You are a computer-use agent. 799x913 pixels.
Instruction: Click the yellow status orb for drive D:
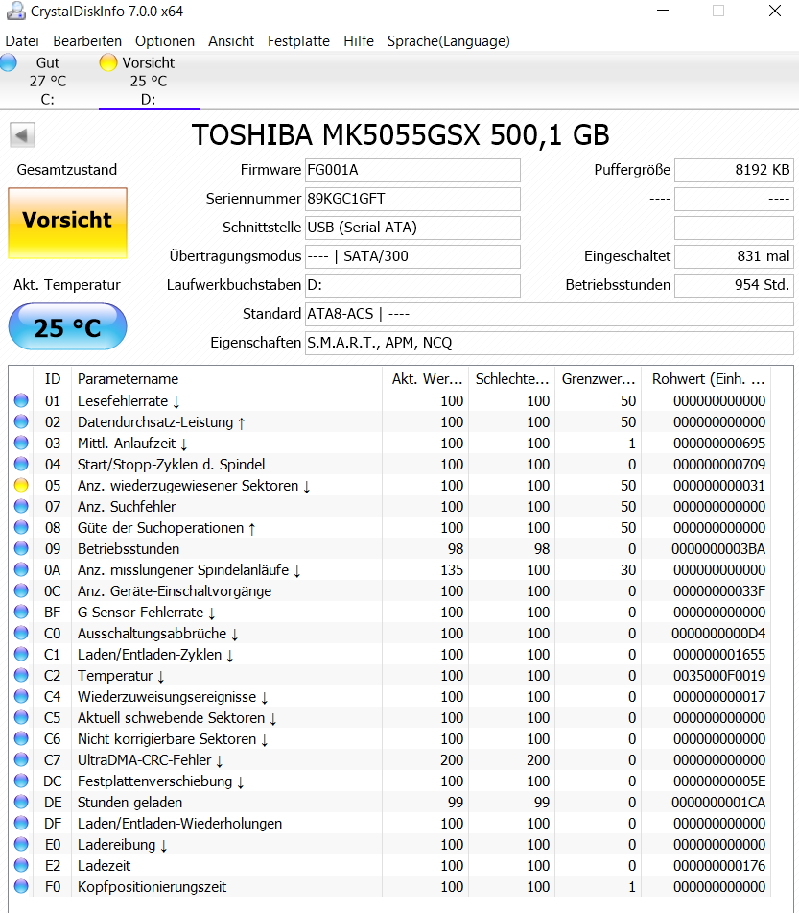point(108,63)
